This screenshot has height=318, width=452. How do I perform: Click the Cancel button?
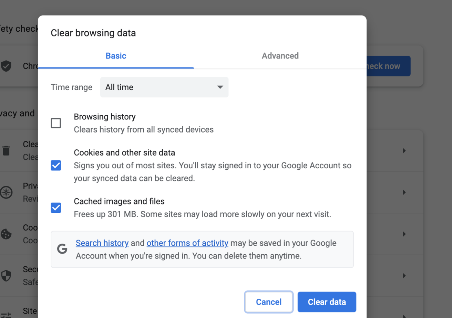pos(269,302)
